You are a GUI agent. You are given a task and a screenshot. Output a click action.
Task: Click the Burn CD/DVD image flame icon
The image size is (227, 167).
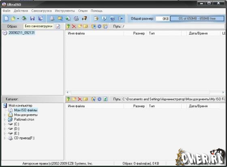(84, 19)
